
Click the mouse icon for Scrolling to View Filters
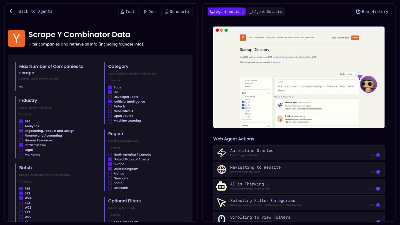(x=221, y=219)
